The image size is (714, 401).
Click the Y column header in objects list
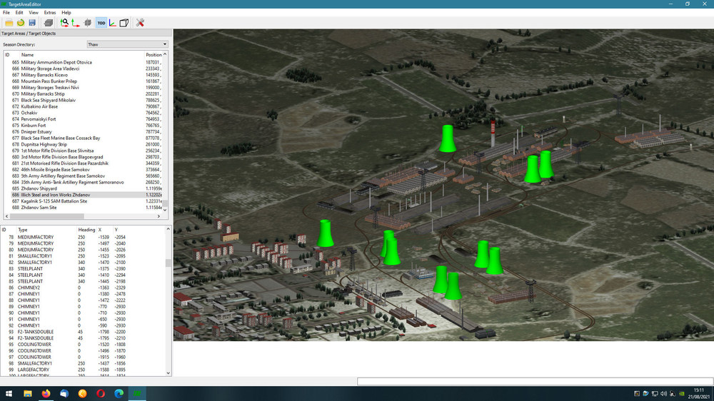point(116,230)
